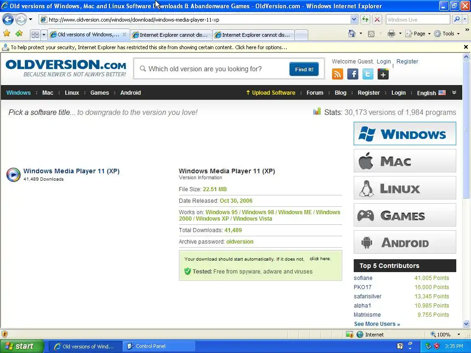Click the Mac category banner with apple
The image size is (471, 353).
(x=405, y=161)
